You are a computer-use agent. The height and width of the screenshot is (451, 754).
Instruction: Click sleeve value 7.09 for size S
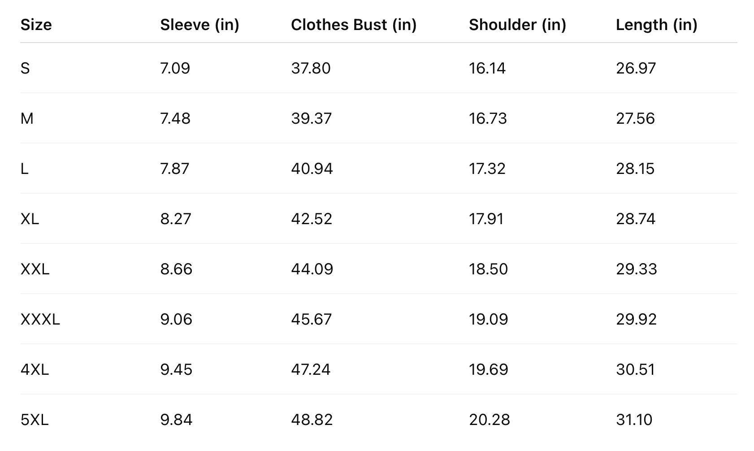tap(175, 68)
